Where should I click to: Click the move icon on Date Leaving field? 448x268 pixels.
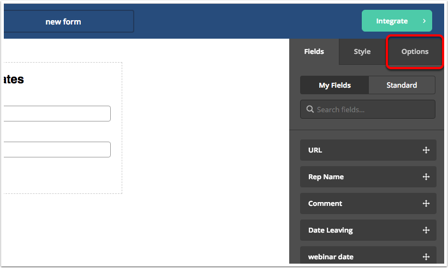coord(426,230)
